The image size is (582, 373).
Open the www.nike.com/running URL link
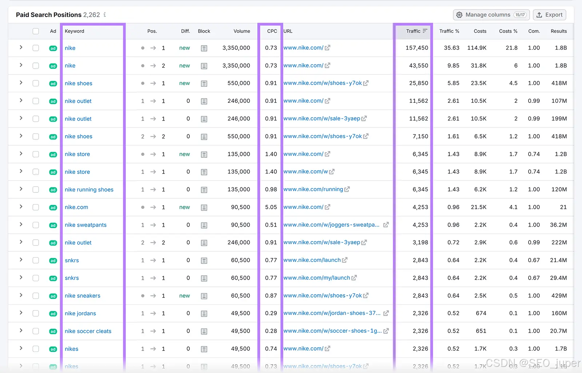coord(313,189)
